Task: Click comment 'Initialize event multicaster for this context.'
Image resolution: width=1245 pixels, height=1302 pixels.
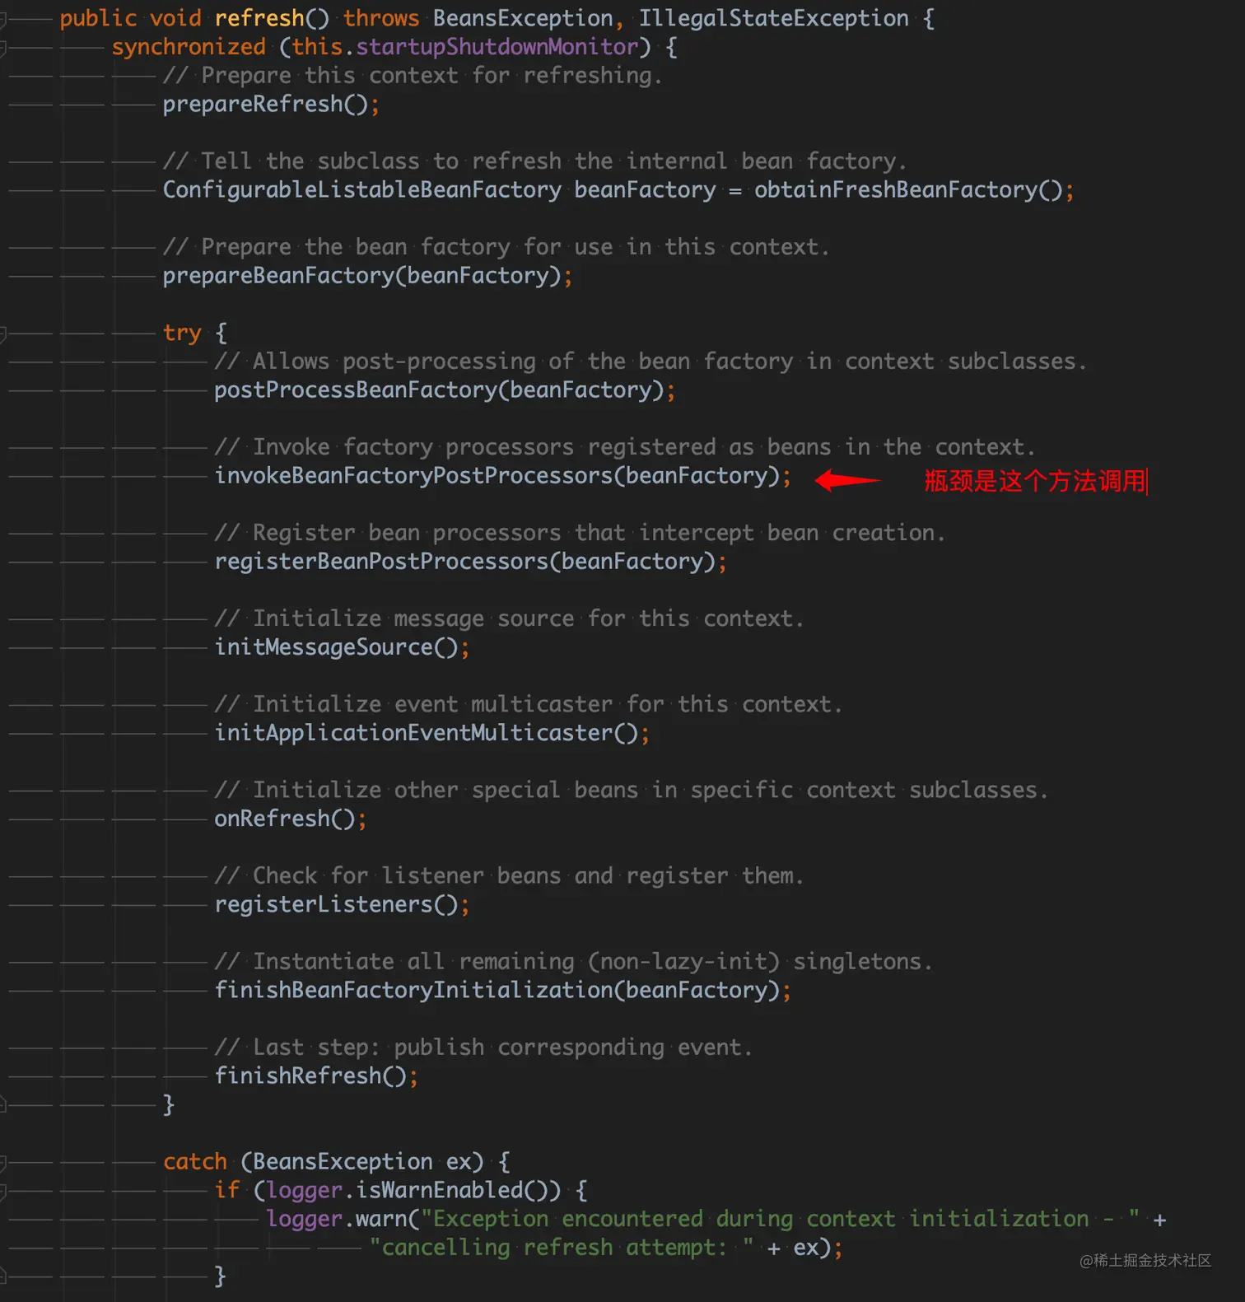Action: pos(529,704)
